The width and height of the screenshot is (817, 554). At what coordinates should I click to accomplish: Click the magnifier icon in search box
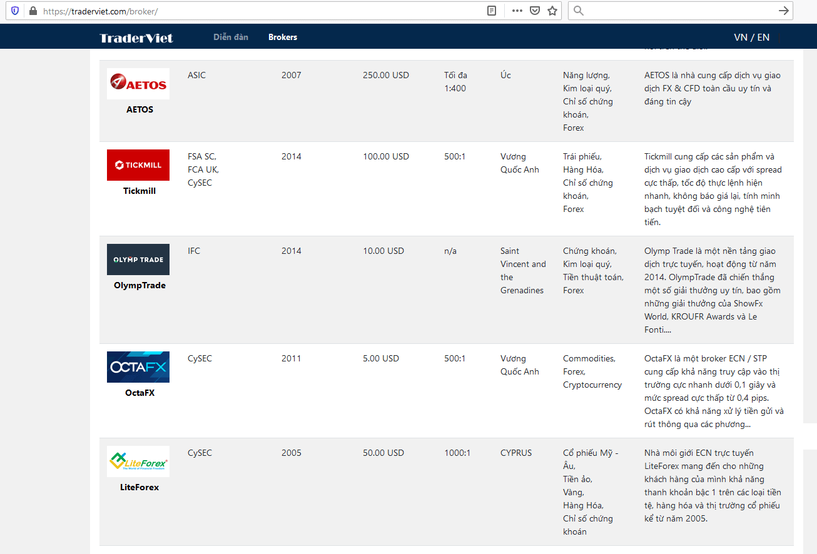(579, 11)
